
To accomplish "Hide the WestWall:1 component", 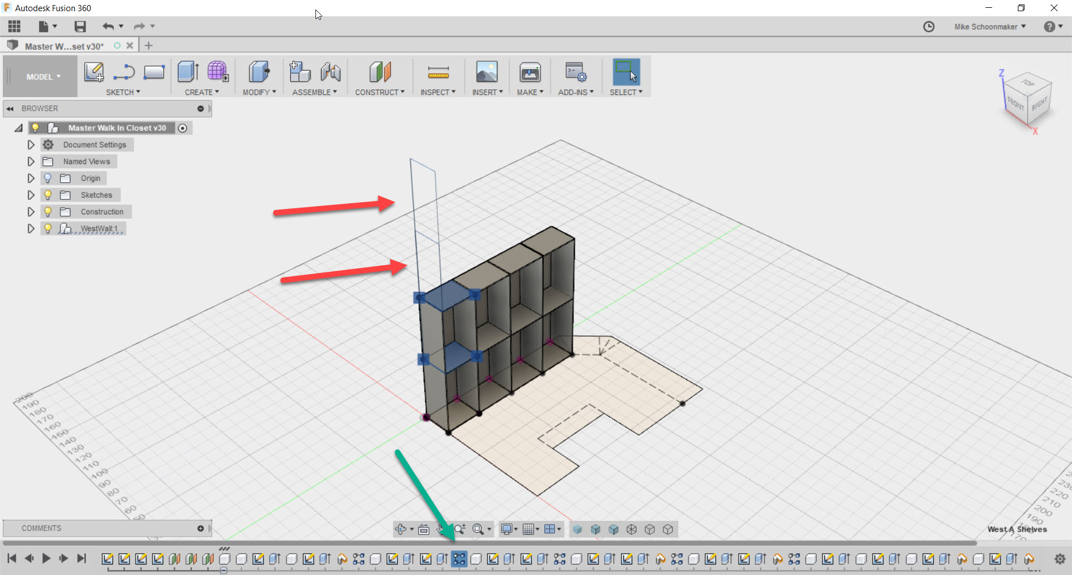I will click(x=48, y=228).
